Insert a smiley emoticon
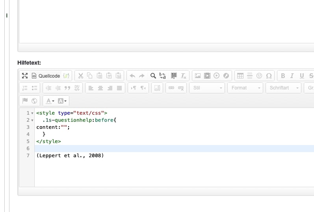Image resolution: width=314 pixels, height=212 pixels. pos(259,76)
